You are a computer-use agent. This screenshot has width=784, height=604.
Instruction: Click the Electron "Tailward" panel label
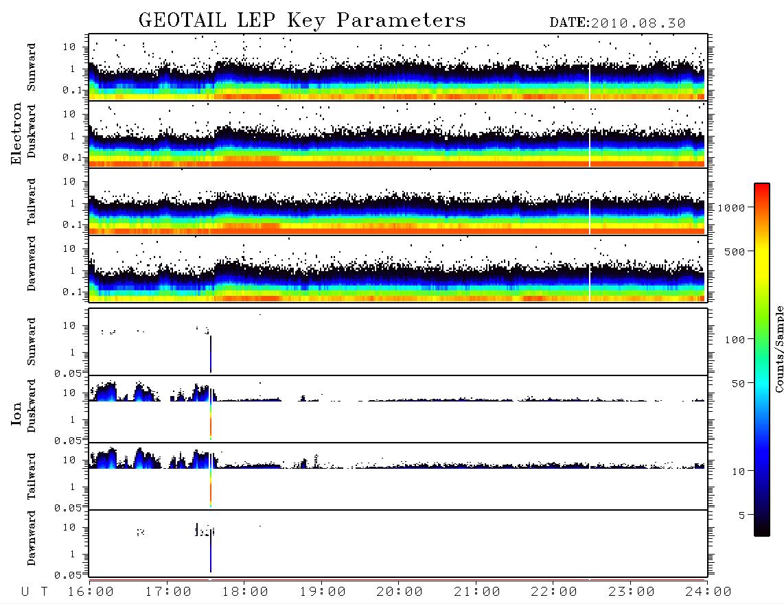32,202
